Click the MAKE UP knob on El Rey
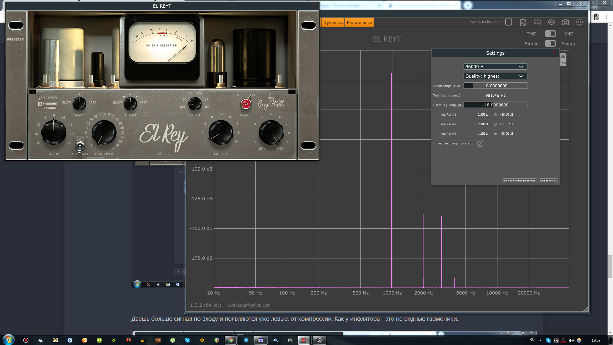This screenshot has width=613, height=345. pos(221,132)
